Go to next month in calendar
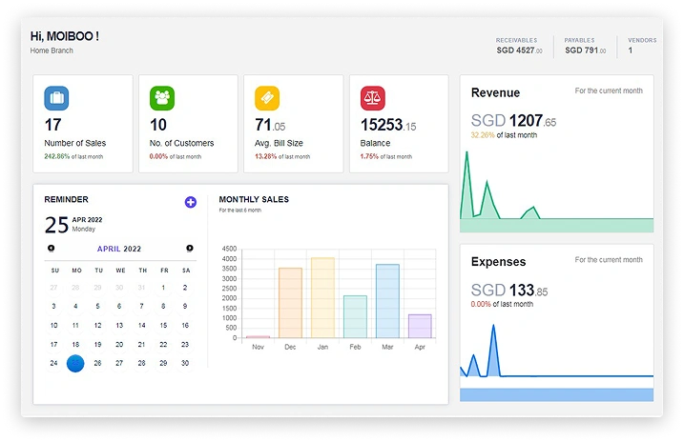The width and height of the screenshot is (684, 442). point(190,249)
